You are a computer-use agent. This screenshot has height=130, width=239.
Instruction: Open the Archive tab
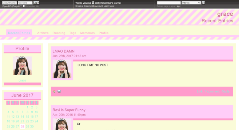pos(43,33)
